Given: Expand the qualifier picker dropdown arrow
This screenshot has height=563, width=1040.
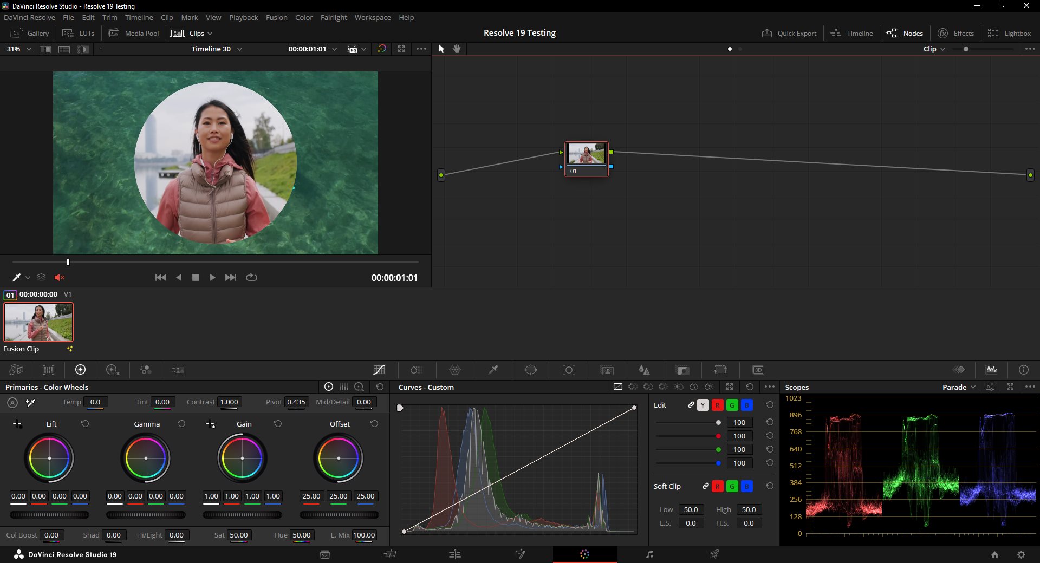Looking at the screenshot, I should [x=28, y=277].
